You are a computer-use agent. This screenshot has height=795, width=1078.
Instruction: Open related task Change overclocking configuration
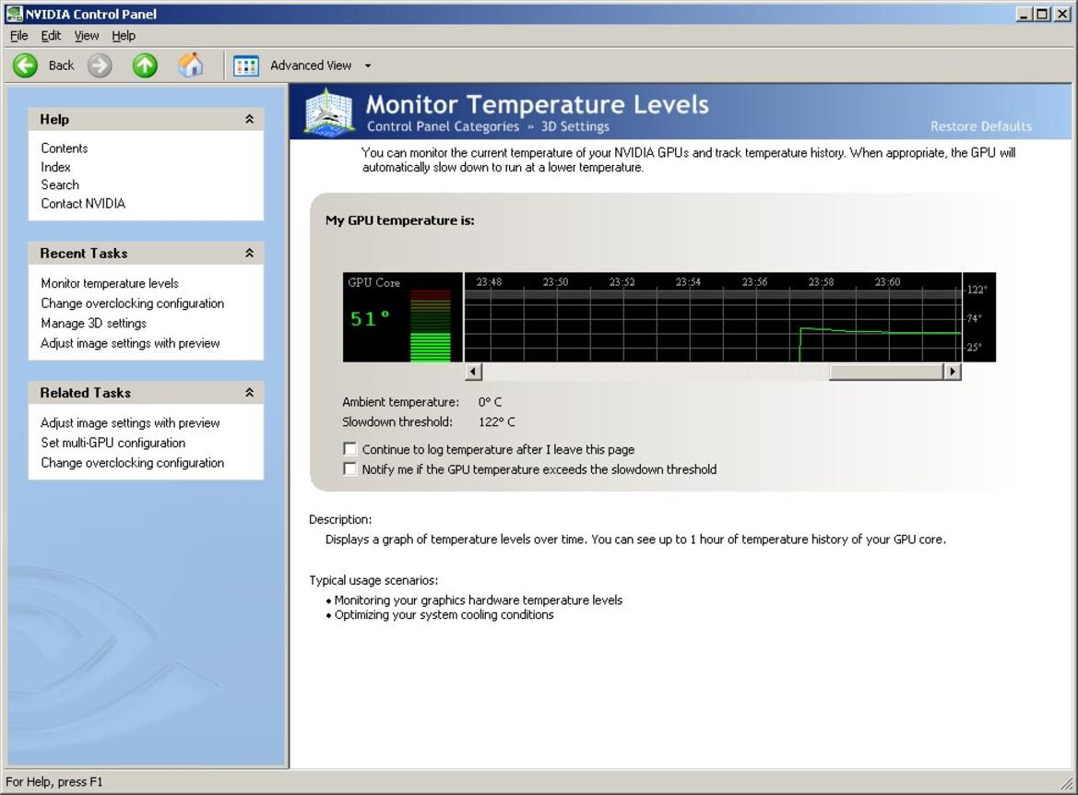point(132,463)
